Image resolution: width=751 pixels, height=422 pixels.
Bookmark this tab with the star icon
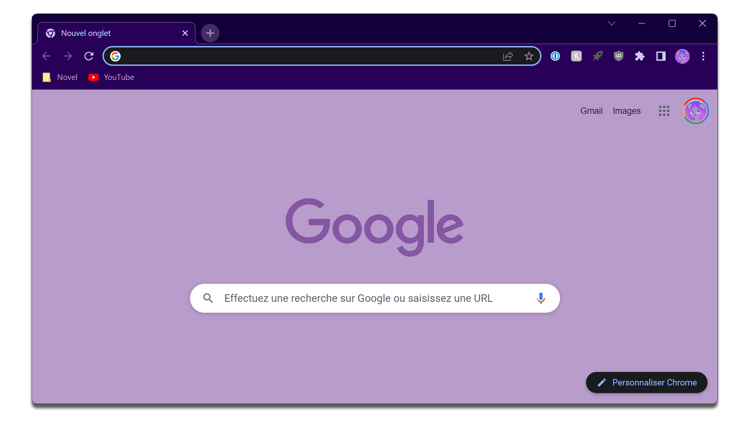tap(529, 56)
